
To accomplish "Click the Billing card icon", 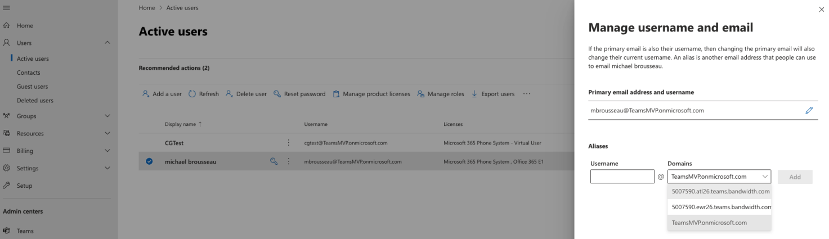I will click(7, 151).
